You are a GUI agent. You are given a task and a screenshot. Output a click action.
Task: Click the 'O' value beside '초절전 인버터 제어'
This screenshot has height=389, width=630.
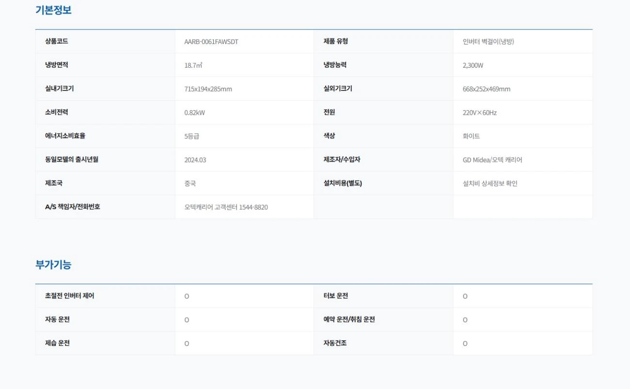pos(187,296)
